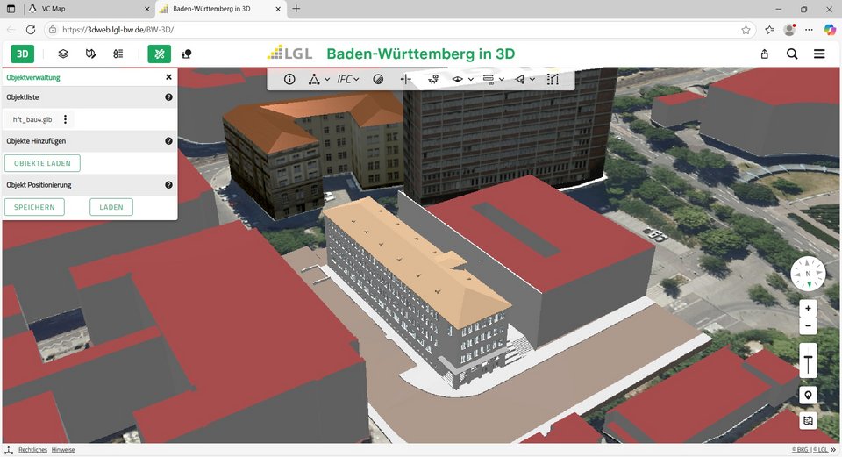The height and width of the screenshot is (457, 842).
Task: Expand the IFC dropdown arrow
Action: [x=357, y=80]
